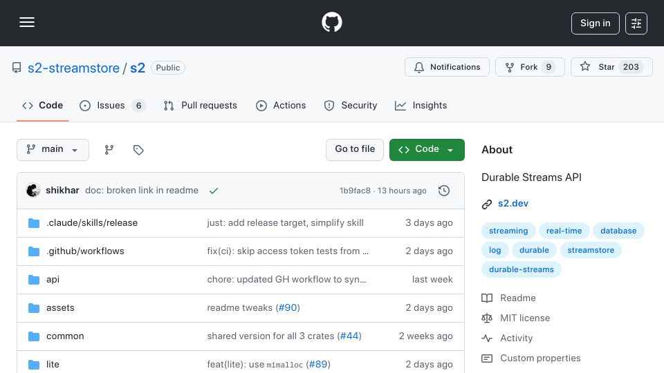Select the streaming topic tag
Image resolution: width=664 pixels, height=373 pixels.
pyautogui.click(x=508, y=231)
